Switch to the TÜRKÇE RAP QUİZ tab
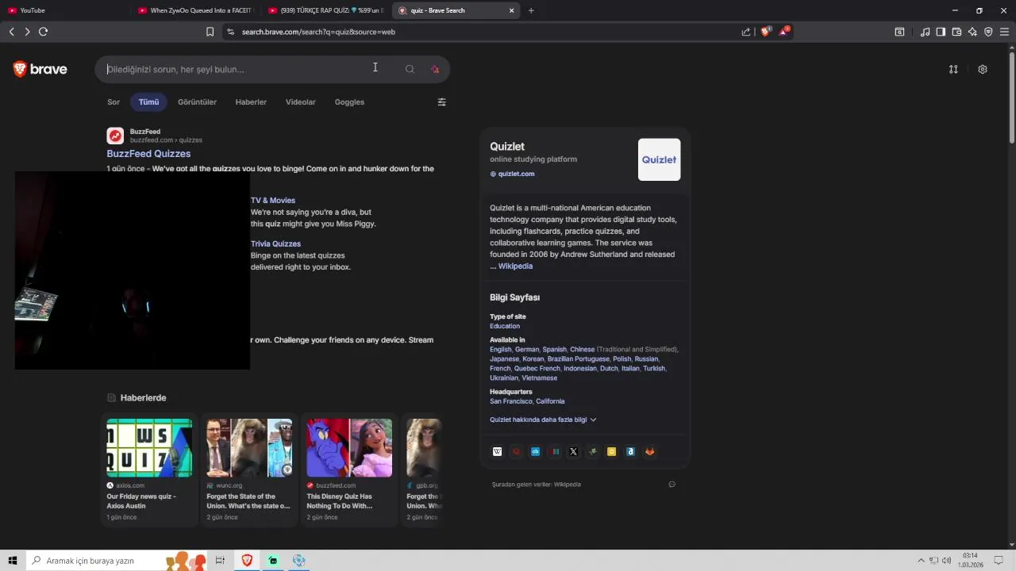1016x571 pixels. (x=325, y=10)
